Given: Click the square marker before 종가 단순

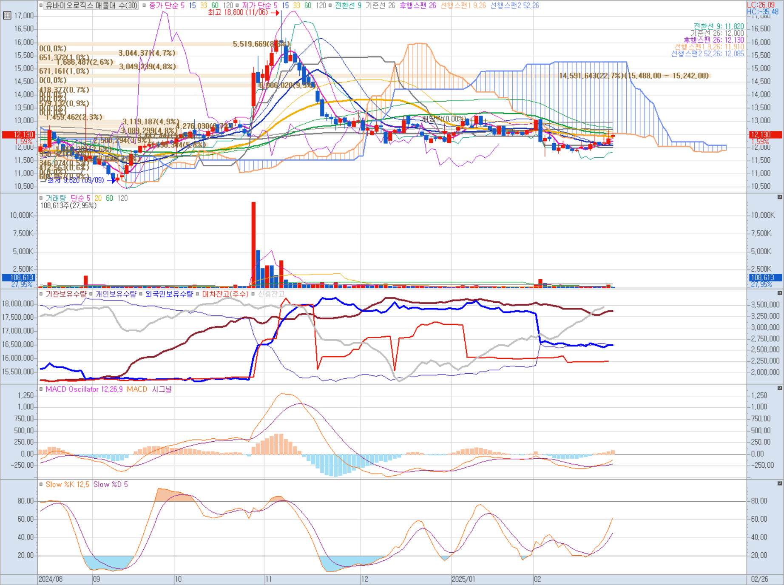Looking at the screenshot, I should (x=145, y=6).
